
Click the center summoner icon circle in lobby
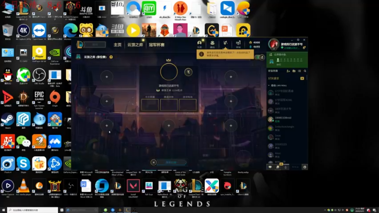pos(169,72)
